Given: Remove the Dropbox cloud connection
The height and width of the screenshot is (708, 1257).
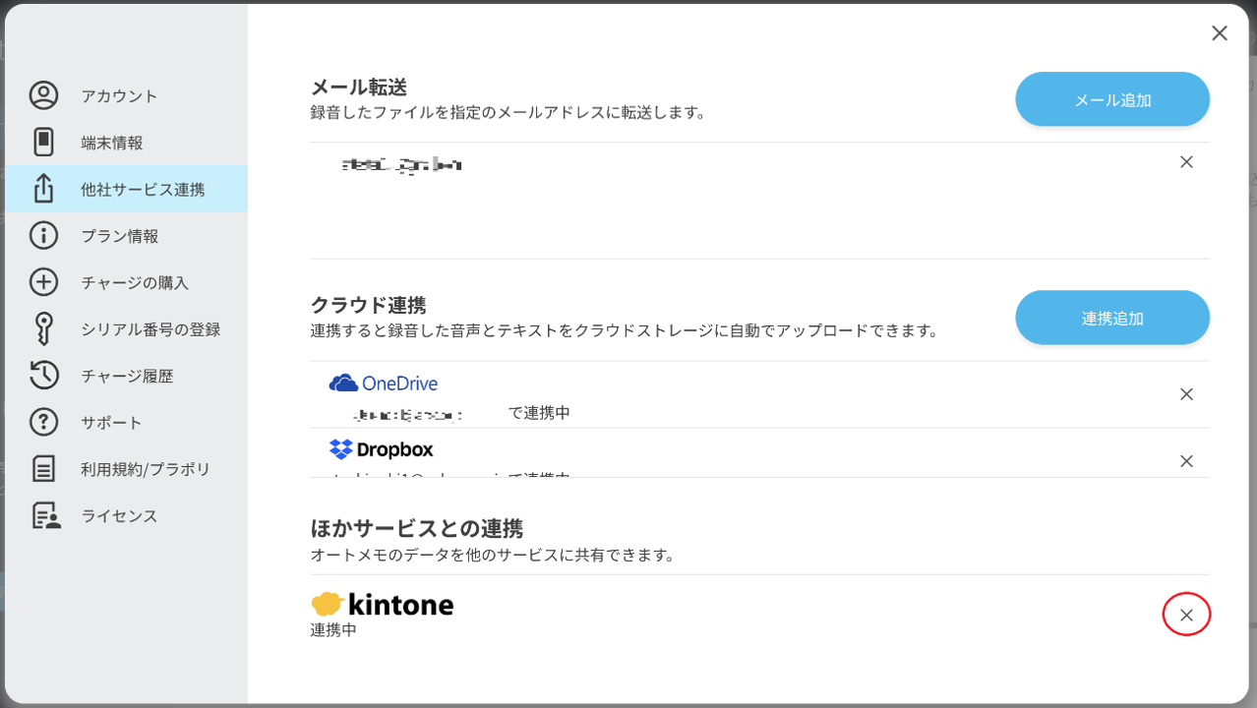Looking at the screenshot, I should coord(1186,461).
